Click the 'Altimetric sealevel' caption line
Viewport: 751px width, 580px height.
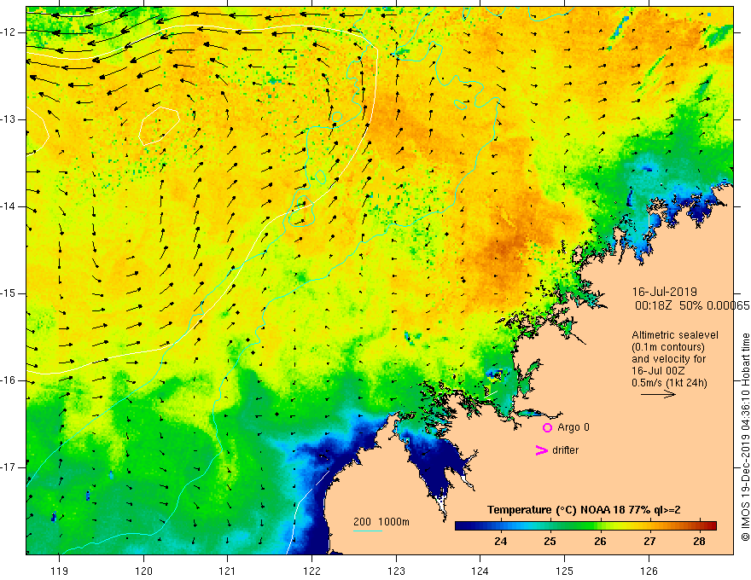click(675, 335)
